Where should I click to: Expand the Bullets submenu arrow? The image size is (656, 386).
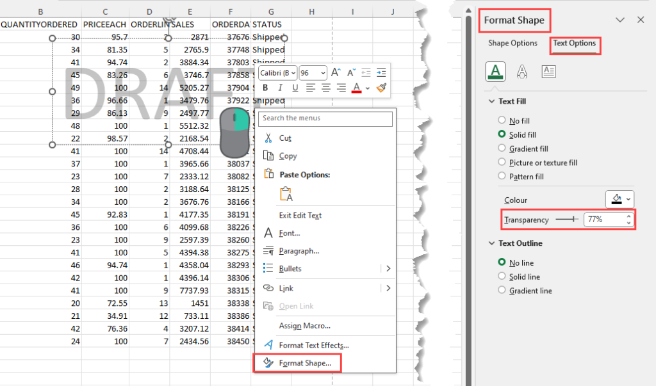tap(388, 268)
